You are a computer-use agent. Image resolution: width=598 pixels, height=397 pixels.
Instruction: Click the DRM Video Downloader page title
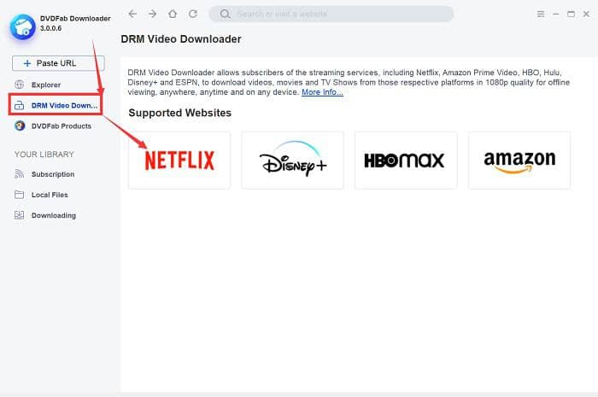pyautogui.click(x=181, y=39)
